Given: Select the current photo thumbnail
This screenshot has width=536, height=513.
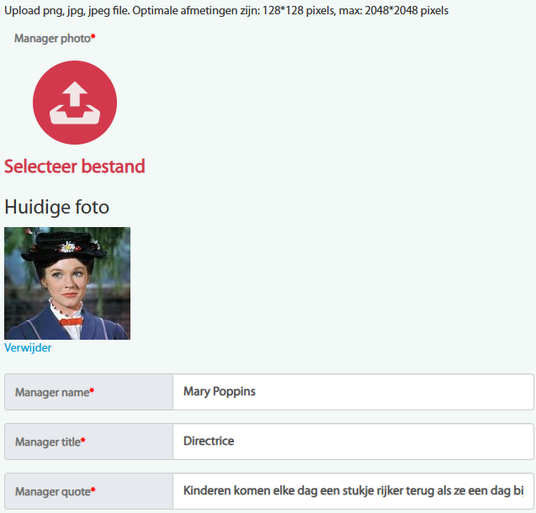Looking at the screenshot, I should tap(67, 283).
